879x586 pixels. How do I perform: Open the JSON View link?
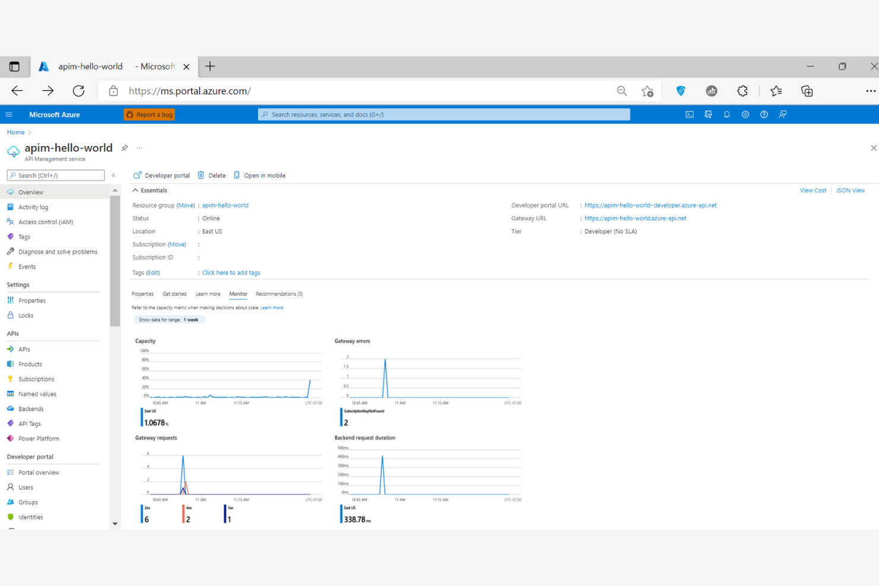(850, 191)
